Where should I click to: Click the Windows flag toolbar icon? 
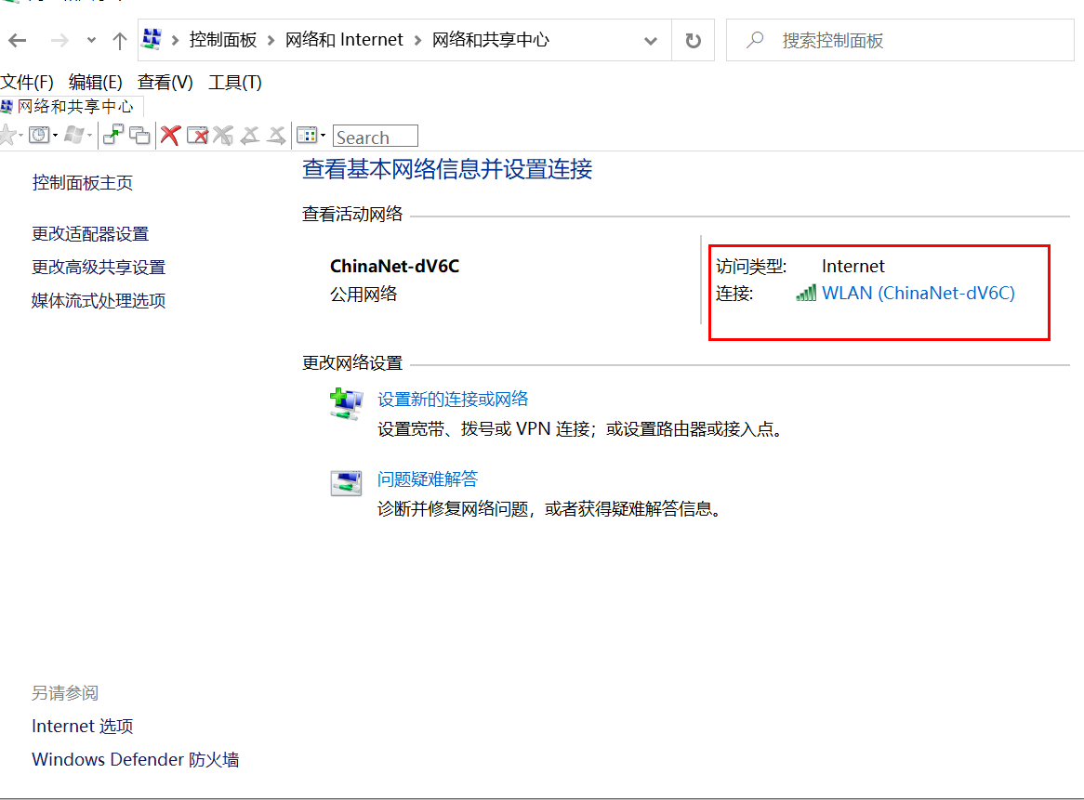click(74, 135)
